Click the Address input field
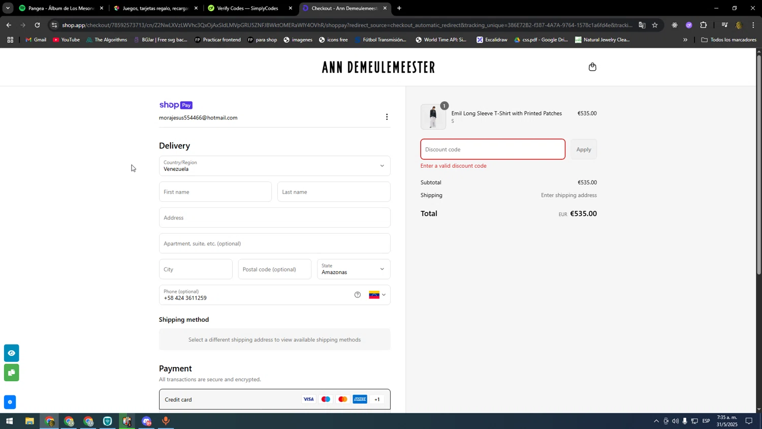762x429 pixels. [x=275, y=218]
